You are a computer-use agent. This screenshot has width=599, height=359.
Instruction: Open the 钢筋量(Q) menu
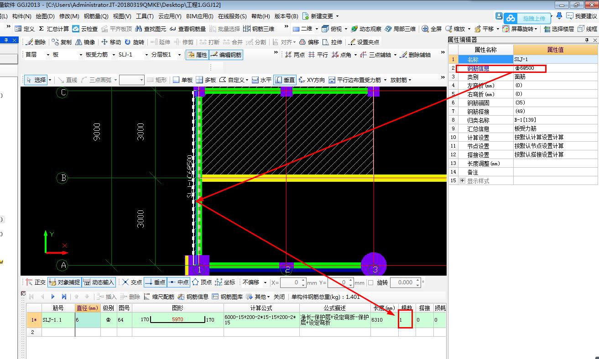click(x=96, y=16)
